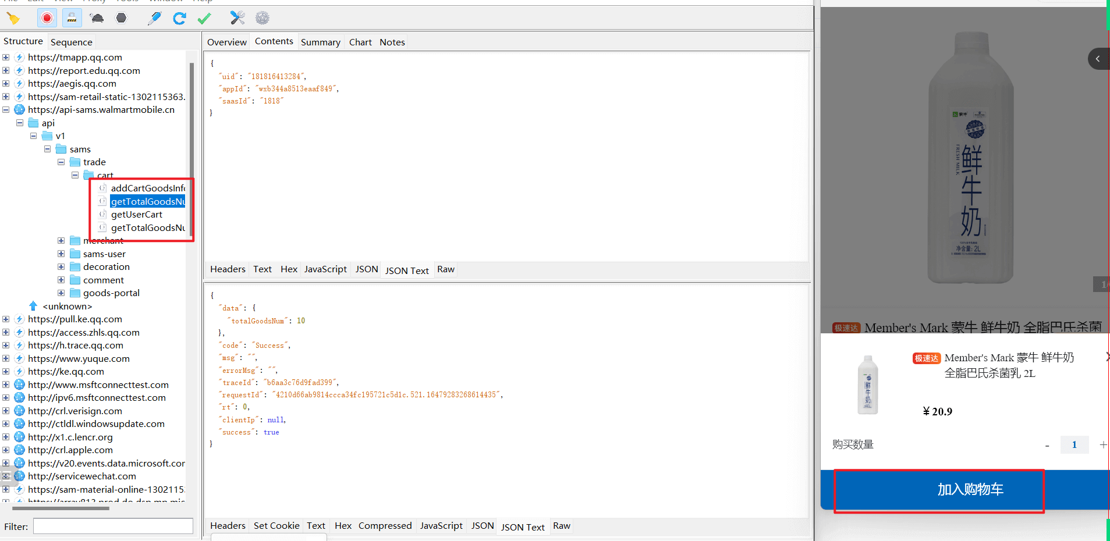
Task: Toggle the red Record button
Action: pyautogui.click(x=47, y=19)
